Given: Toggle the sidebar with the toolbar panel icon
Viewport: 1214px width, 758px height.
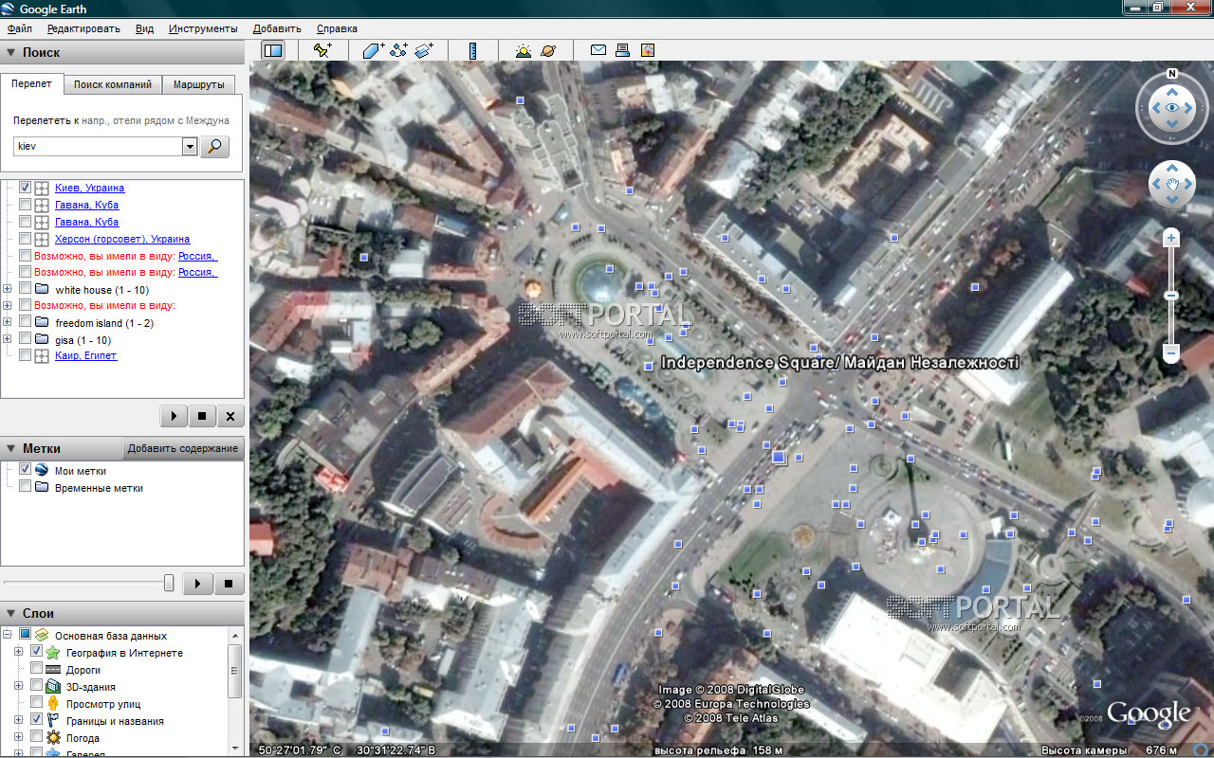Looking at the screenshot, I should 273,50.
